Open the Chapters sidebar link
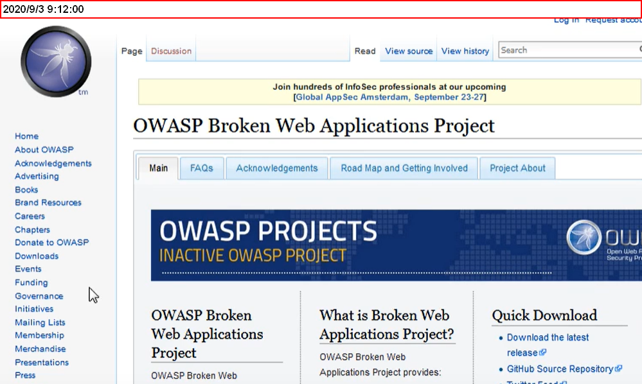Viewport: 642px width, 384px height. [x=32, y=229]
